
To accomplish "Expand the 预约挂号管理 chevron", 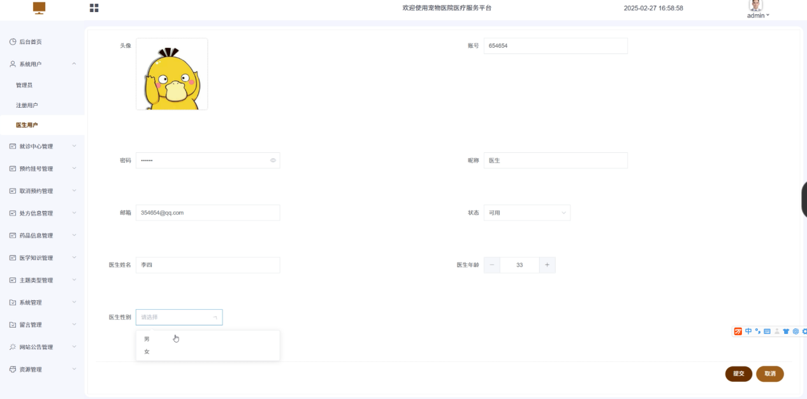I will click(74, 169).
